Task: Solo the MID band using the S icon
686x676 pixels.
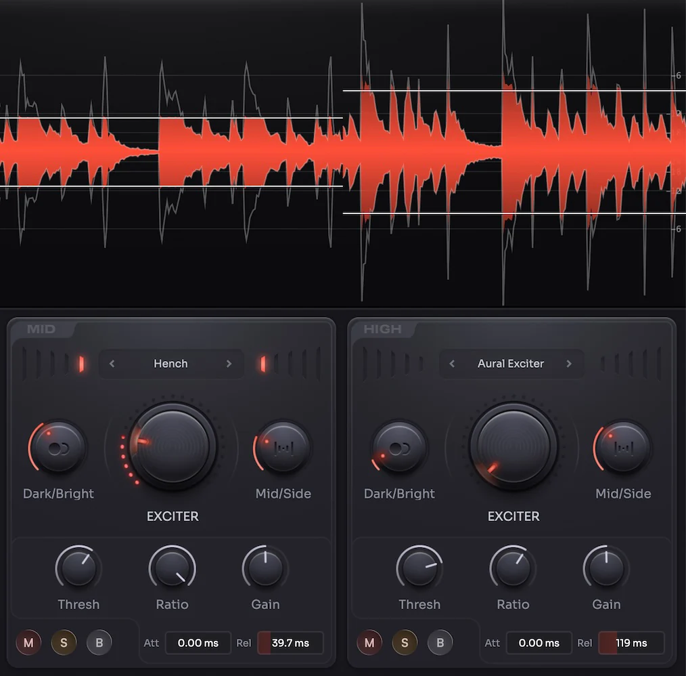Action: 64,642
